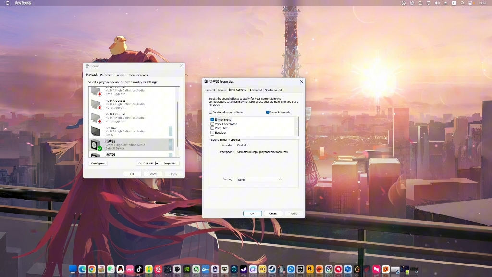
Task: Check the Equalizer effect checkbox
Action: tap(212, 133)
